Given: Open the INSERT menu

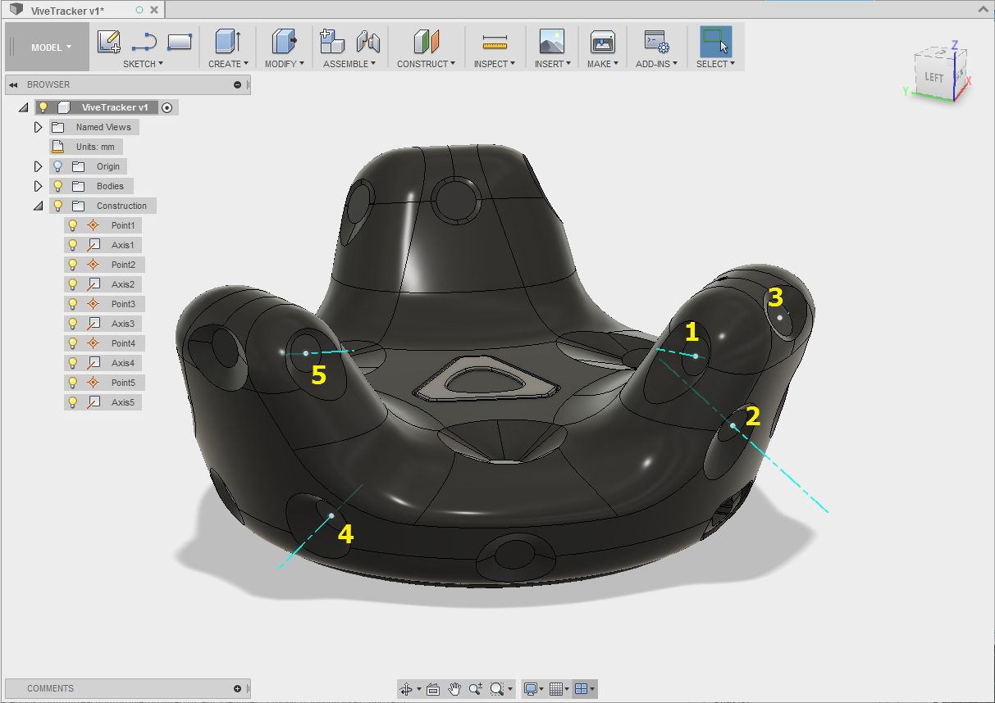Looking at the screenshot, I should tap(552, 64).
